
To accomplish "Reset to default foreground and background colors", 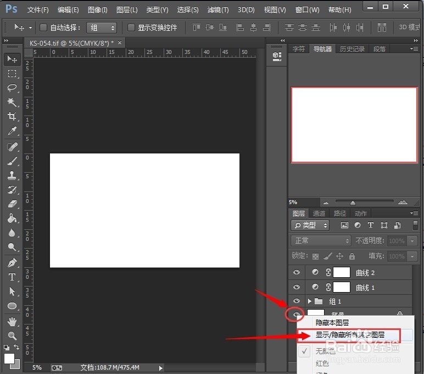I will [7, 347].
